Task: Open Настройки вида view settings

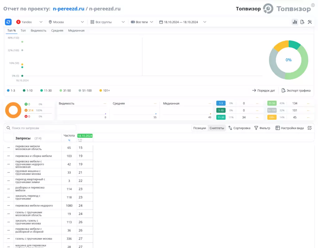Action: point(290,128)
